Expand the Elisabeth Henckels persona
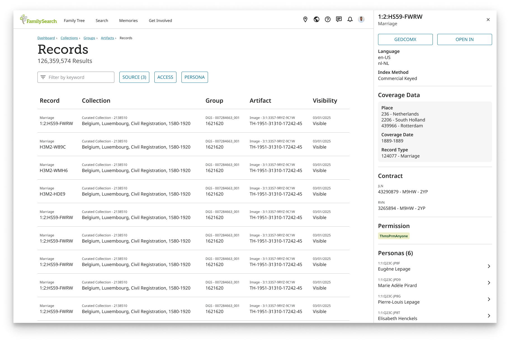The height and width of the screenshot is (343, 510). click(489, 316)
